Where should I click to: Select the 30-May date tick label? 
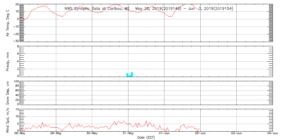(x=92, y=133)
